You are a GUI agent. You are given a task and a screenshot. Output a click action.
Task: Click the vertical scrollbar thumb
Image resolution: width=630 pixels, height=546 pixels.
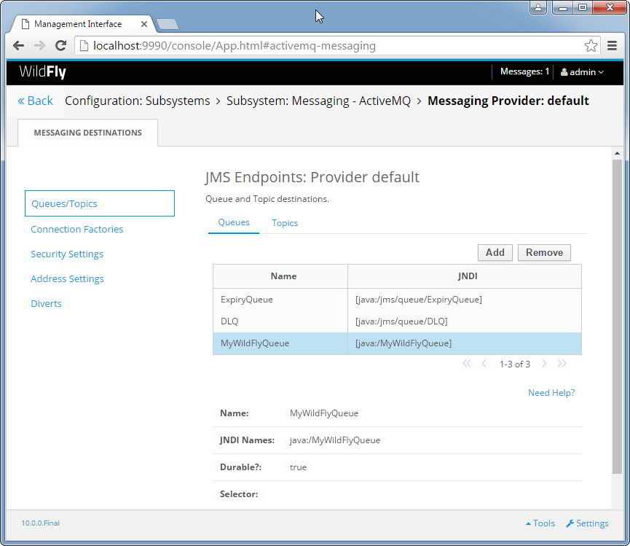617,317
